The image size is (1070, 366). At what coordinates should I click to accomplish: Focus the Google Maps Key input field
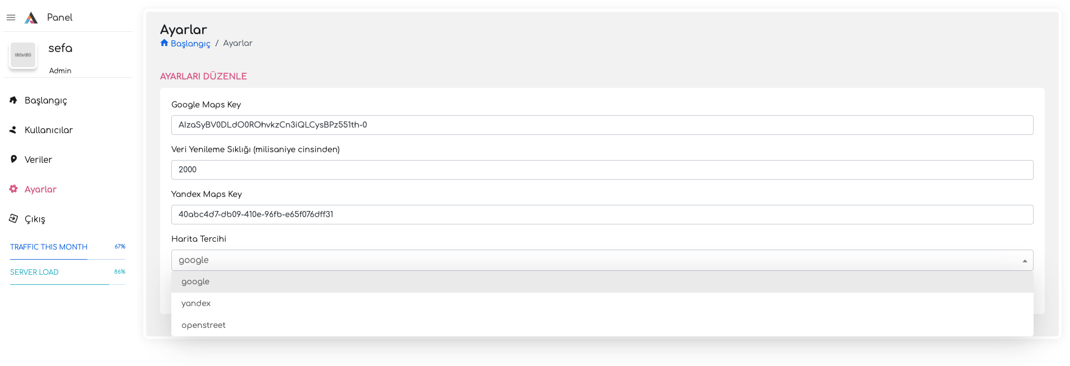(x=602, y=125)
